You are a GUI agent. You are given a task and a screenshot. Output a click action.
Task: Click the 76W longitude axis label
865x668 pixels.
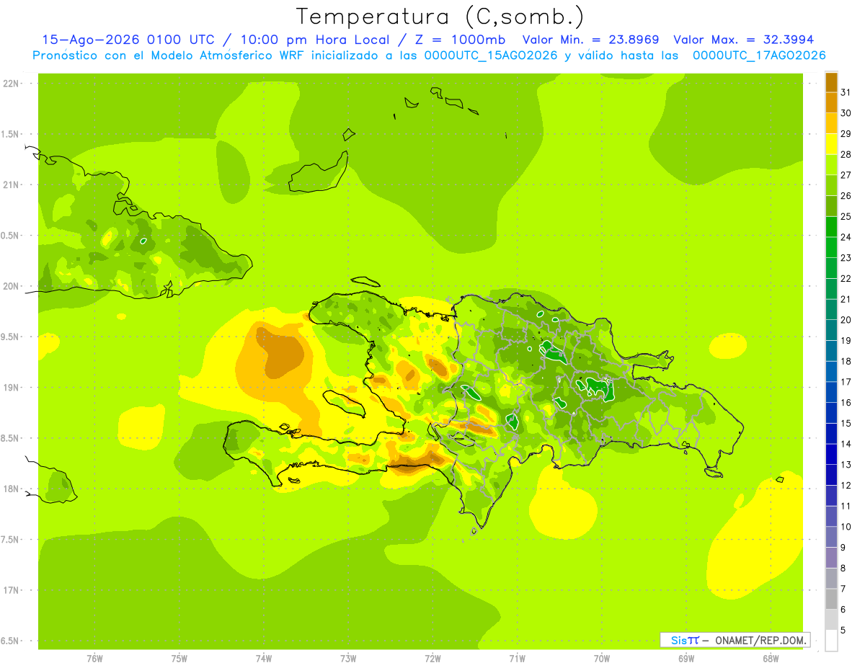(94, 658)
